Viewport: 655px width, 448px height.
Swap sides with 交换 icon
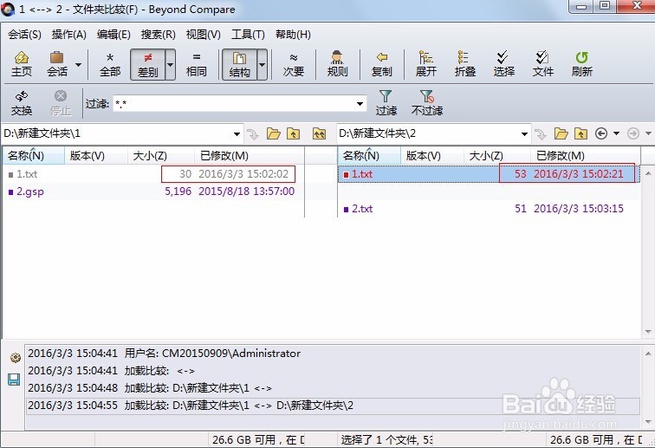tap(22, 103)
